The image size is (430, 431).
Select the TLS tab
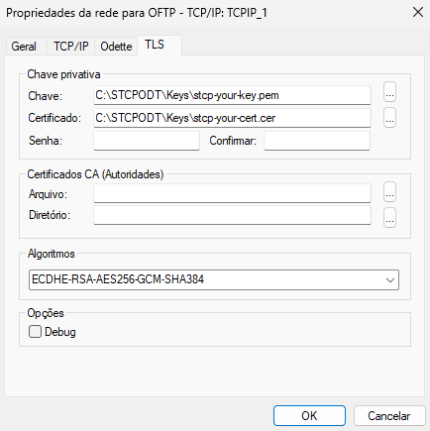click(155, 45)
